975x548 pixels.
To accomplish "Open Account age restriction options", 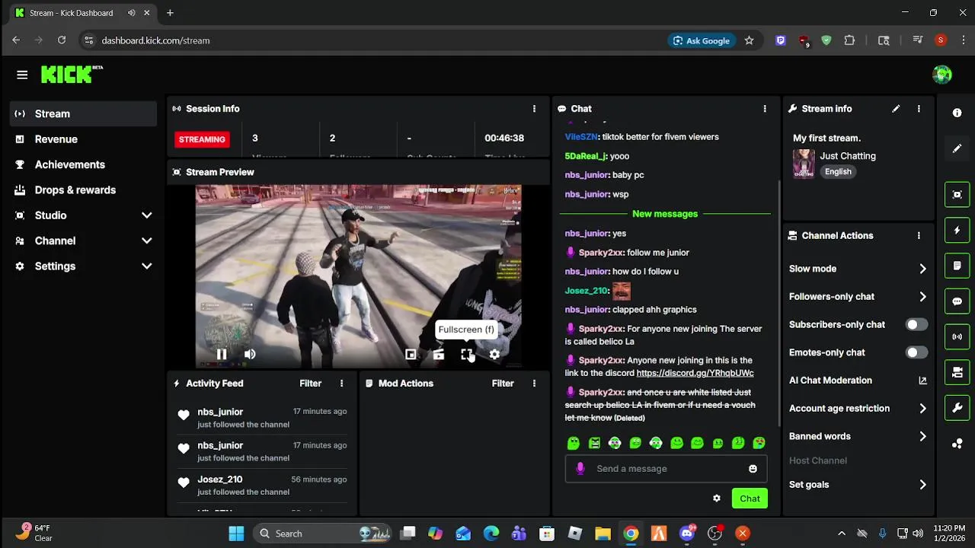I will coord(858,409).
